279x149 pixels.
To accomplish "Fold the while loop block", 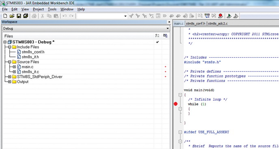I will tap(180, 109).
